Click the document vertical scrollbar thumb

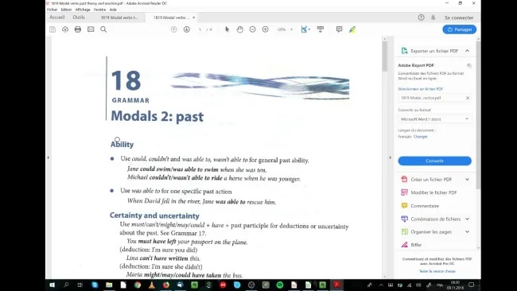click(x=385, y=56)
